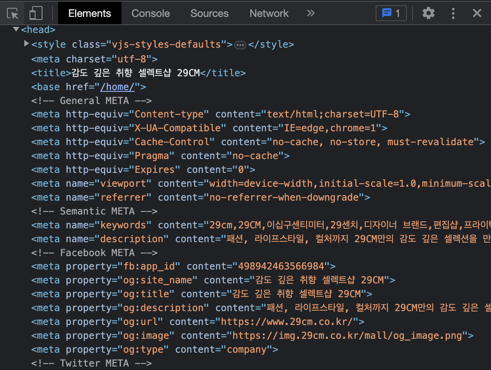The width and height of the screenshot is (491, 370).
Task: Select the Twitter META comment
Action: [x=92, y=363]
